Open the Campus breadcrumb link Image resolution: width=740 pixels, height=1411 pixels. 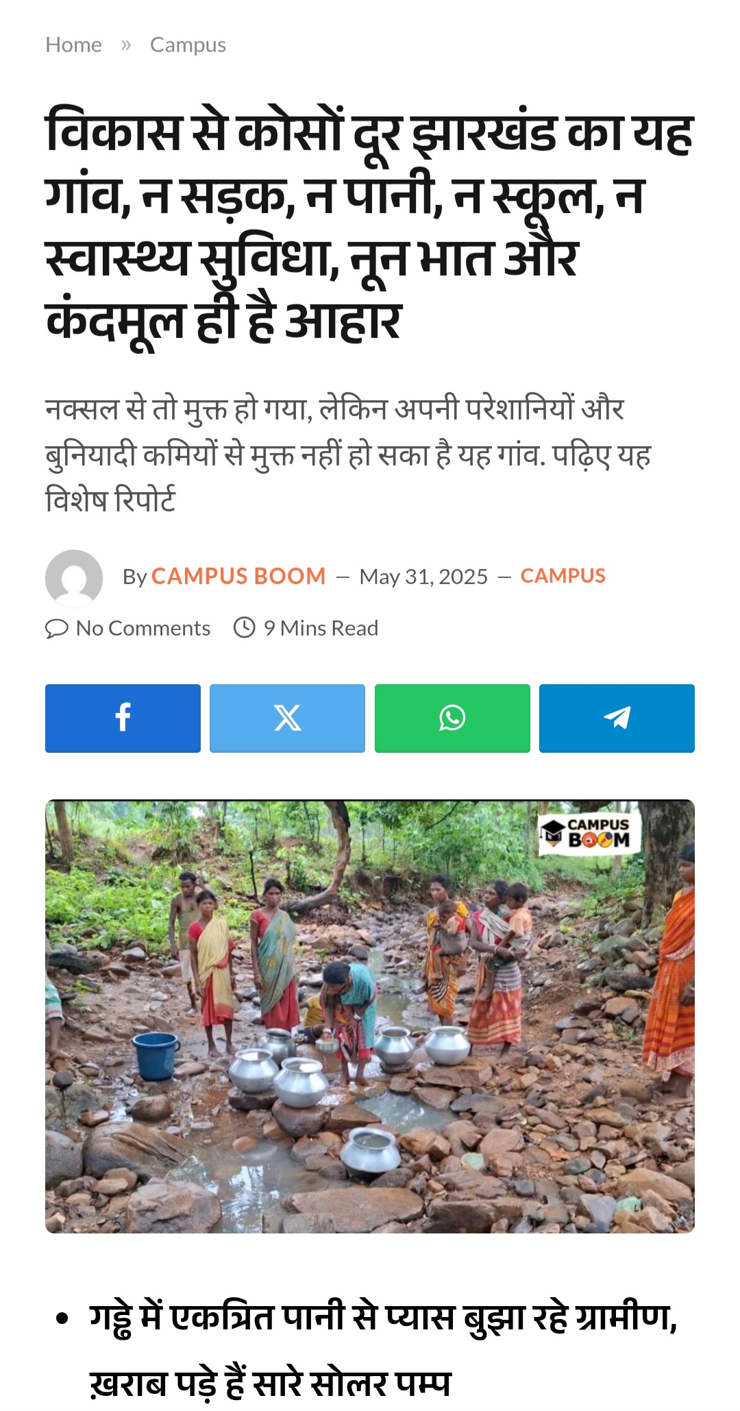pyautogui.click(x=188, y=45)
